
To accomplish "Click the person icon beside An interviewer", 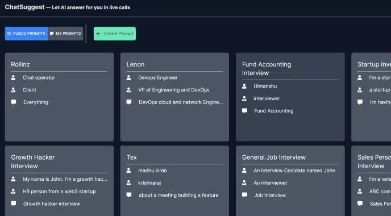I will coord(244,183).
